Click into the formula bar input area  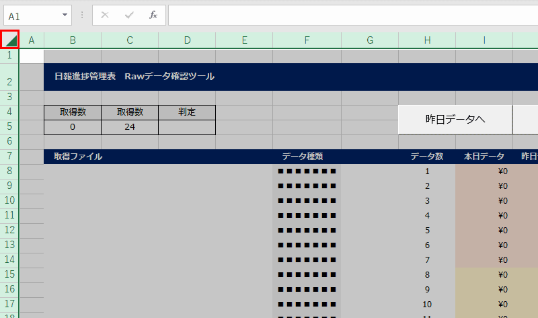coord(350,15)
